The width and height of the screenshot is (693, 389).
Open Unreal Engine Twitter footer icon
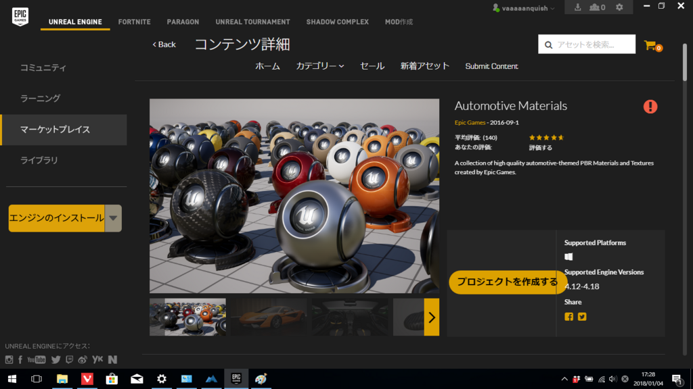55,359
